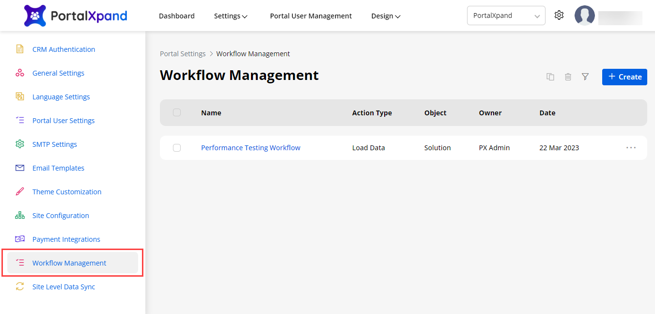655x314 pixels.
Task: Click the SMTP Settings gear icon
Action: [20, 144]
